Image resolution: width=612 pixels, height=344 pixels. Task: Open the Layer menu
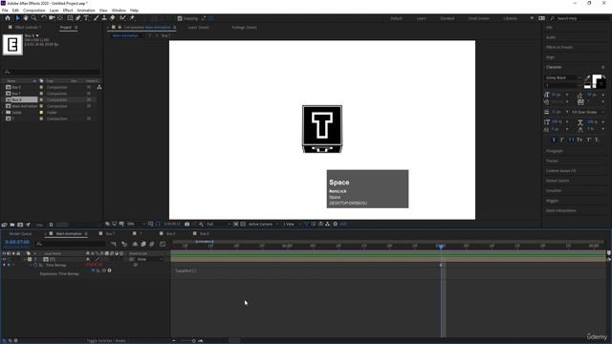pyautogui.click(x=54, y=11)
